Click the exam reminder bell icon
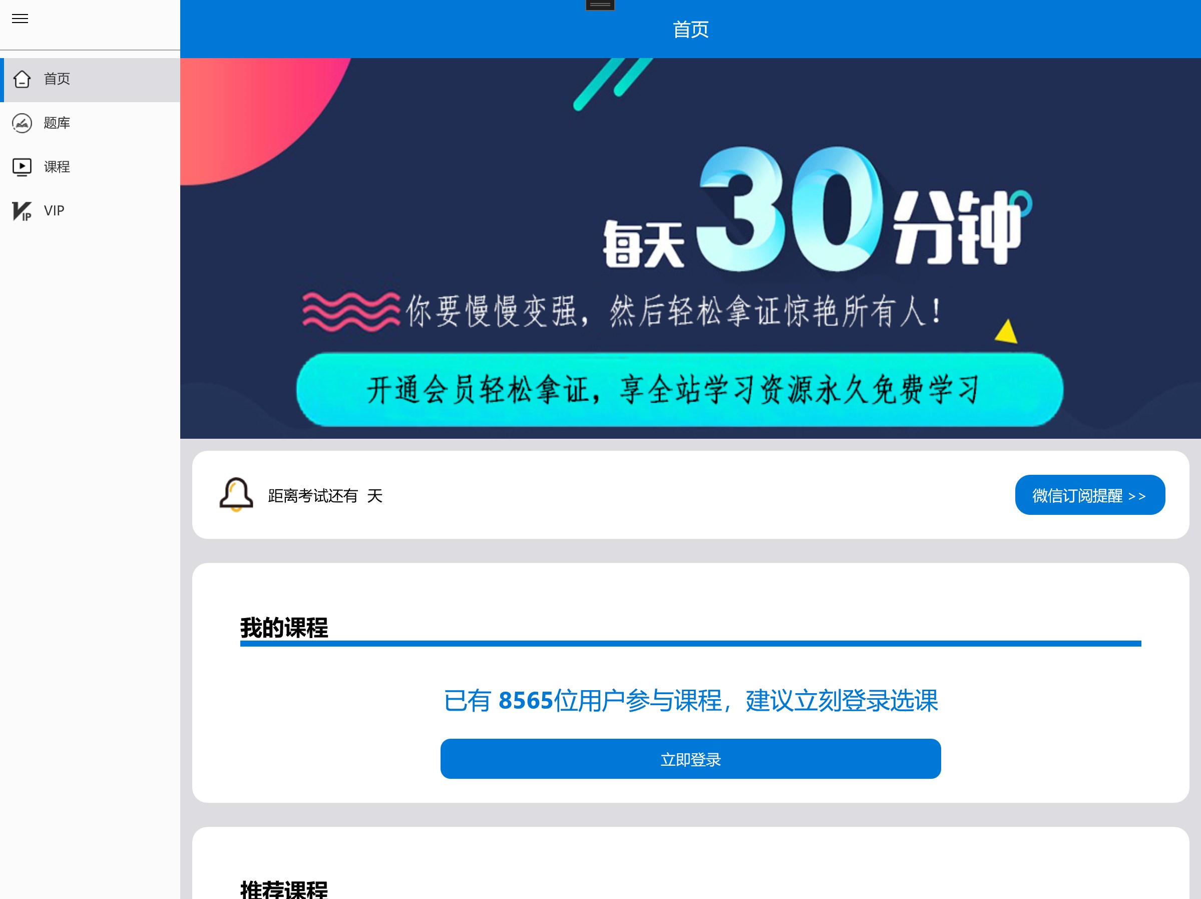Viewport: 1201px width, 899px height. [x=236, y=494]
